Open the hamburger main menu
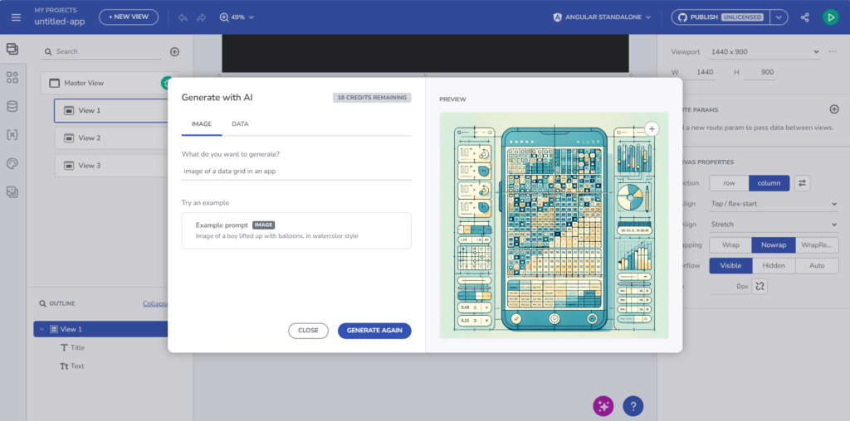850x421 pixels. click(x=16, y=17)
